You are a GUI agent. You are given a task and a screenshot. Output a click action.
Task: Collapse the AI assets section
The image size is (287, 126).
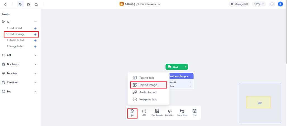[x=36, y=22]
